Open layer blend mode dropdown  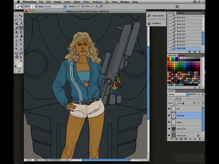tap(178, 94)
